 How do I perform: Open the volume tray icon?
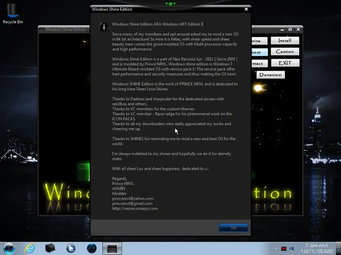click(x=292, y=249)
